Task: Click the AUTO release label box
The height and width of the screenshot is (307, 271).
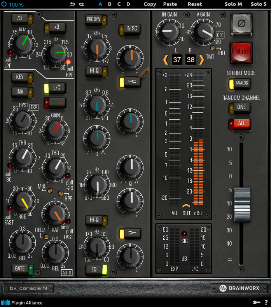Action: pos(67,273)
